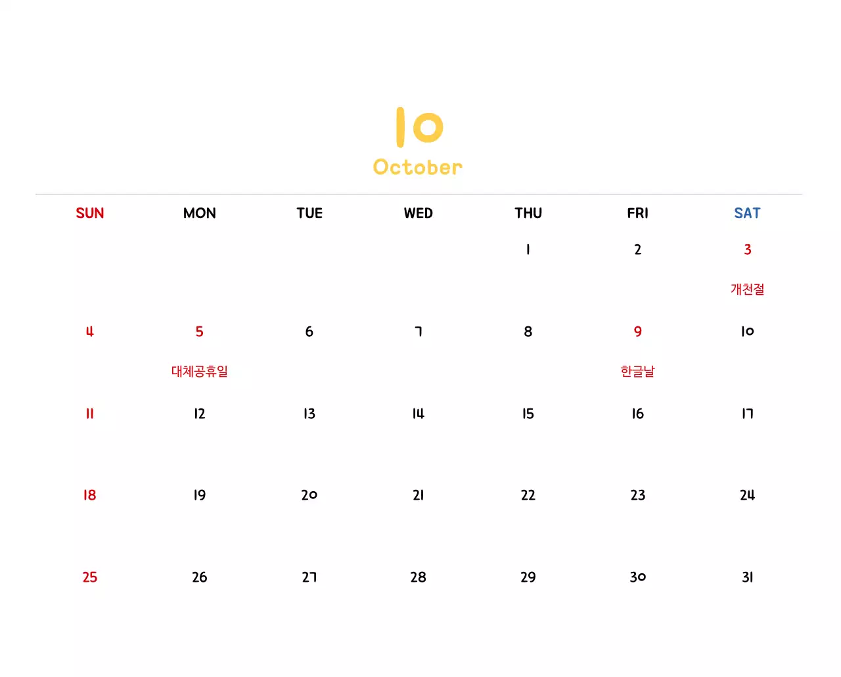
Task: Select date 20 on Tuesday
Action: [309, 495]
